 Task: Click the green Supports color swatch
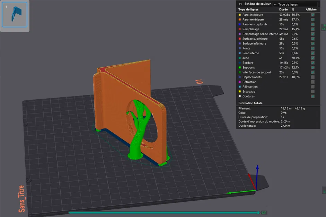(x=239, y=68)
